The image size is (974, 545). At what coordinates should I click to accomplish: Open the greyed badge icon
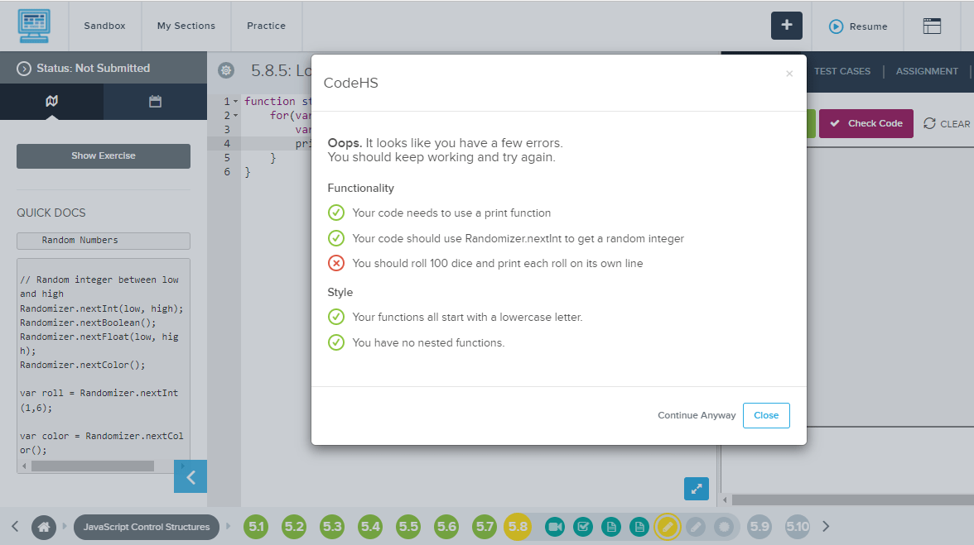click(x=724, y=527)
